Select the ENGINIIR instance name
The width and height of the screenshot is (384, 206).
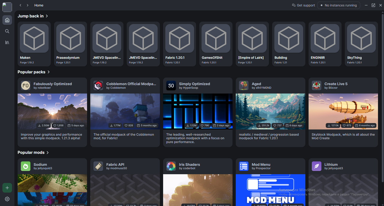pyautogui.click(x=318, y=58)
